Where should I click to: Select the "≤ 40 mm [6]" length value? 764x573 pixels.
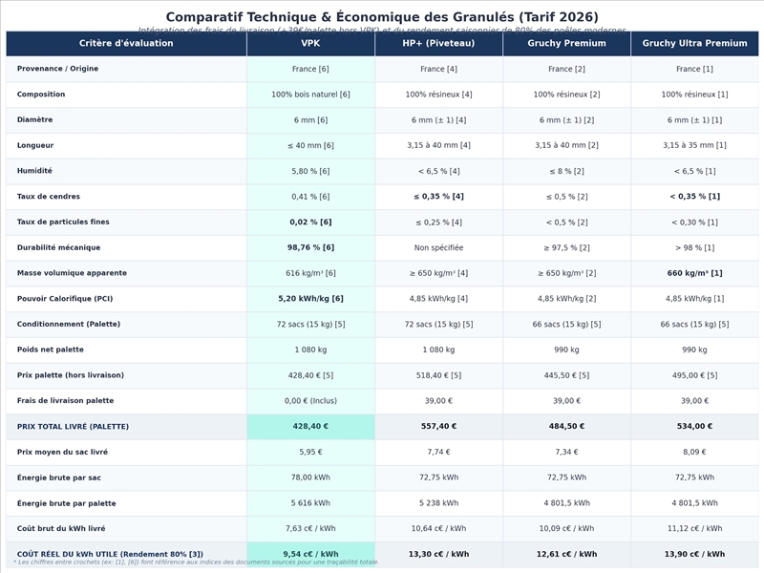[310, 145]
